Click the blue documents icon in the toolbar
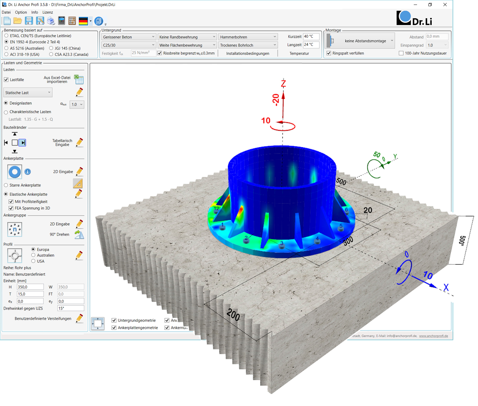Image resolution: width=478 pixels, height=406 pixels. [98, 21]
